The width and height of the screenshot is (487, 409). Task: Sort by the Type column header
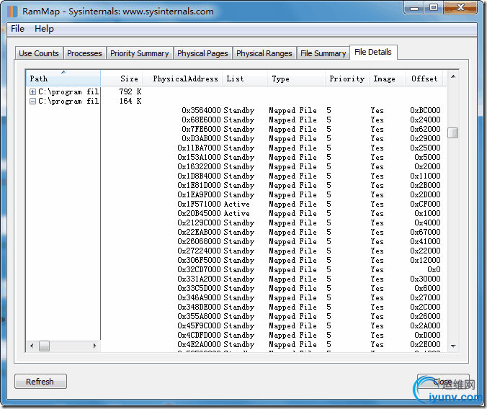point(296,78)
